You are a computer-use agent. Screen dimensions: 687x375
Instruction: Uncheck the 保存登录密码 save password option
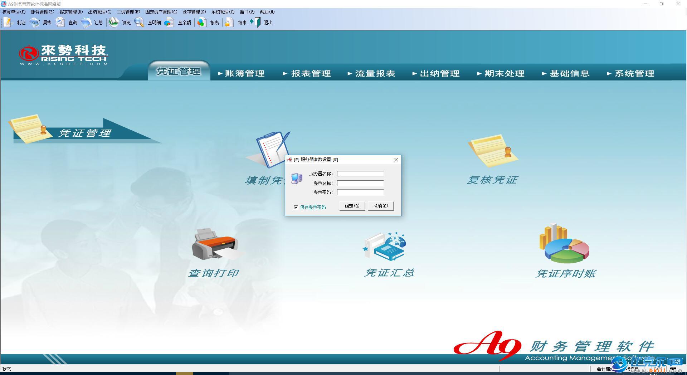[296, 207]
